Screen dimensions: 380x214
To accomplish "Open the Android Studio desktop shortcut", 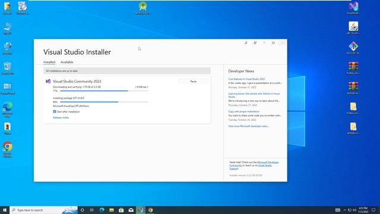I will coord(142,8).
